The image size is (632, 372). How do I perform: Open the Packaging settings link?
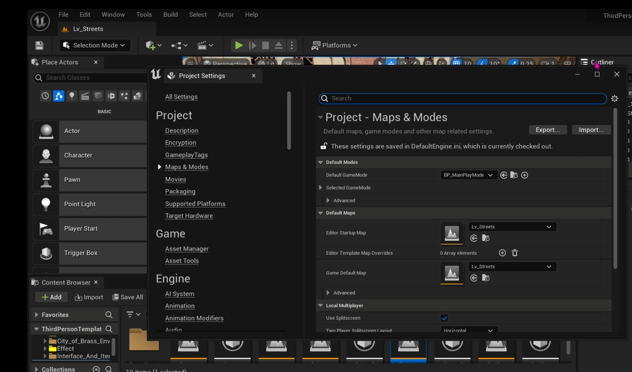coord(180,192)
